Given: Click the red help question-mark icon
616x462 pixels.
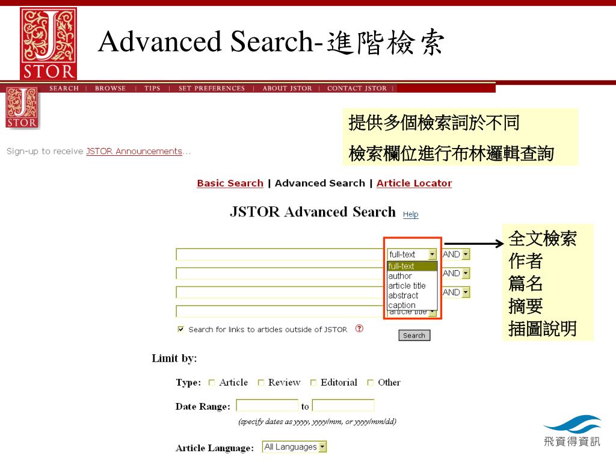Looking at the screenshot, I should [x=359, y=328].
